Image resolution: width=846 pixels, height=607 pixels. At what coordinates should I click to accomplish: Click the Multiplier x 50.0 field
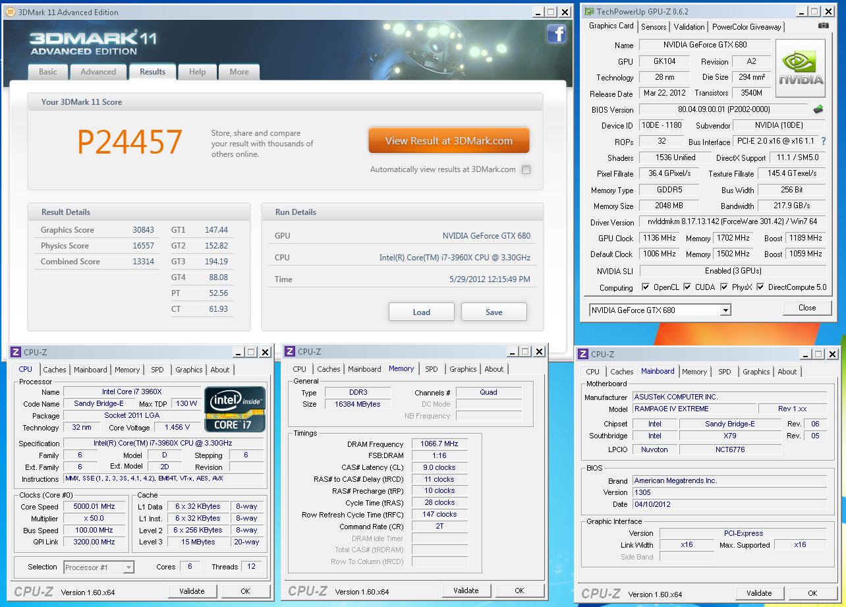[94, 519]
